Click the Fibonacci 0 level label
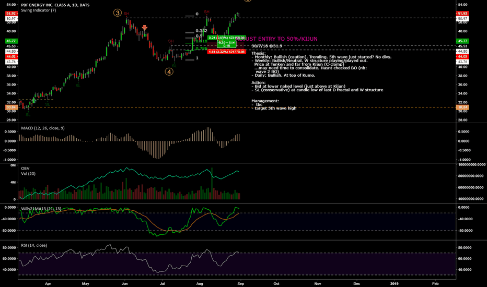 [197, 14]
